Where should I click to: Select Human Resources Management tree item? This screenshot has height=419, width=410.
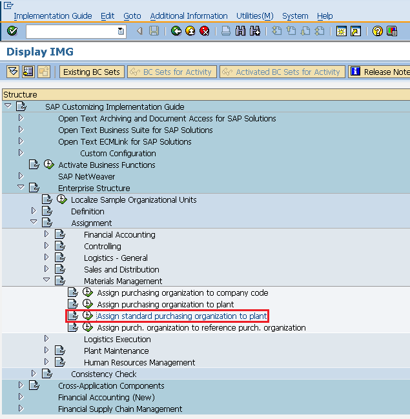139,363
